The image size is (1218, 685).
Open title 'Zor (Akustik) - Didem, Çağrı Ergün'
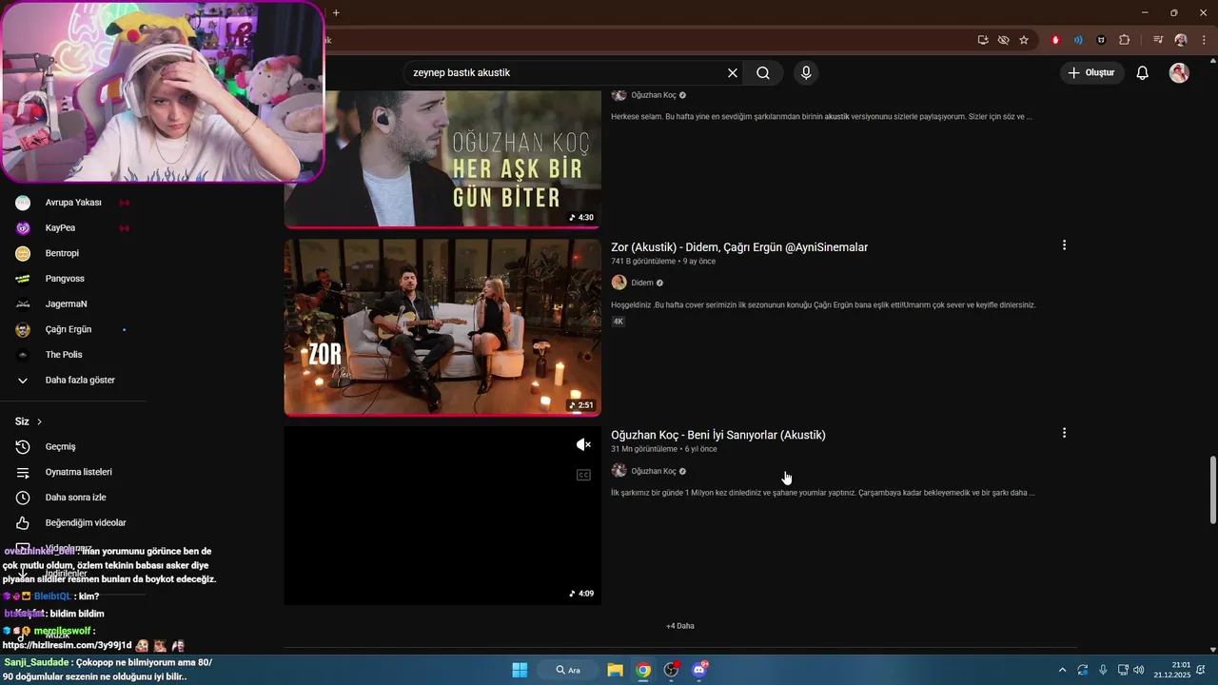pos(739,247)
